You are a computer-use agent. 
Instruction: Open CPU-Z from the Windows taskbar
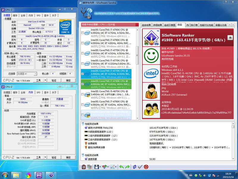pyautogui.click(x=39, y=175)
